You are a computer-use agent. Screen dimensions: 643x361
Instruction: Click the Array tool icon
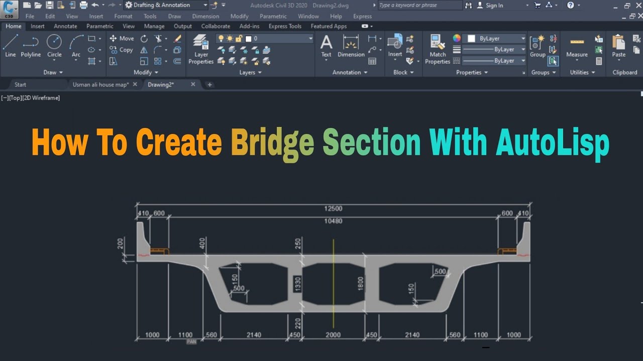click(158, 61)
